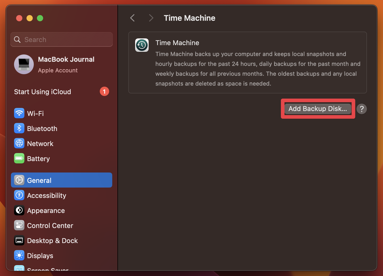
Task: Select Start Using iCloud
Action: point(42,92)
